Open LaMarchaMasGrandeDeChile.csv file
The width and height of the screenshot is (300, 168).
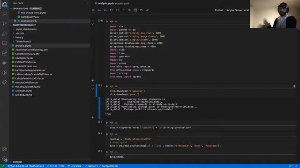pos(33,74)
